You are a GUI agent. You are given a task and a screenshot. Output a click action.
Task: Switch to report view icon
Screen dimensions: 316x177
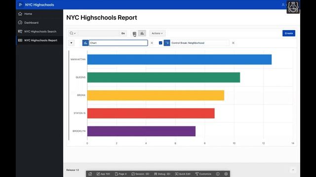134,33
